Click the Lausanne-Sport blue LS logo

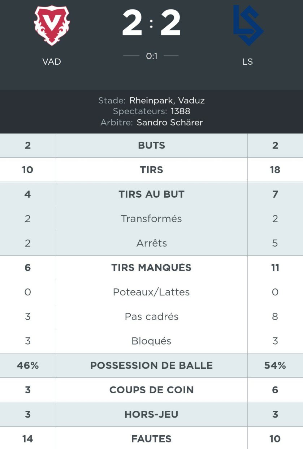(248, 25)
